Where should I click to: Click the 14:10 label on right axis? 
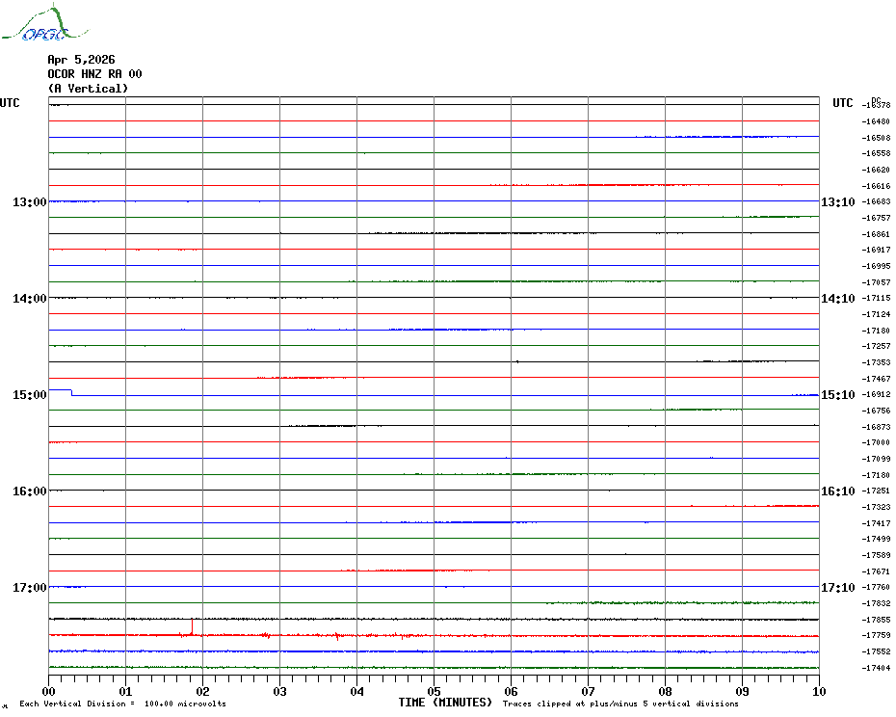tap(837, 299)
